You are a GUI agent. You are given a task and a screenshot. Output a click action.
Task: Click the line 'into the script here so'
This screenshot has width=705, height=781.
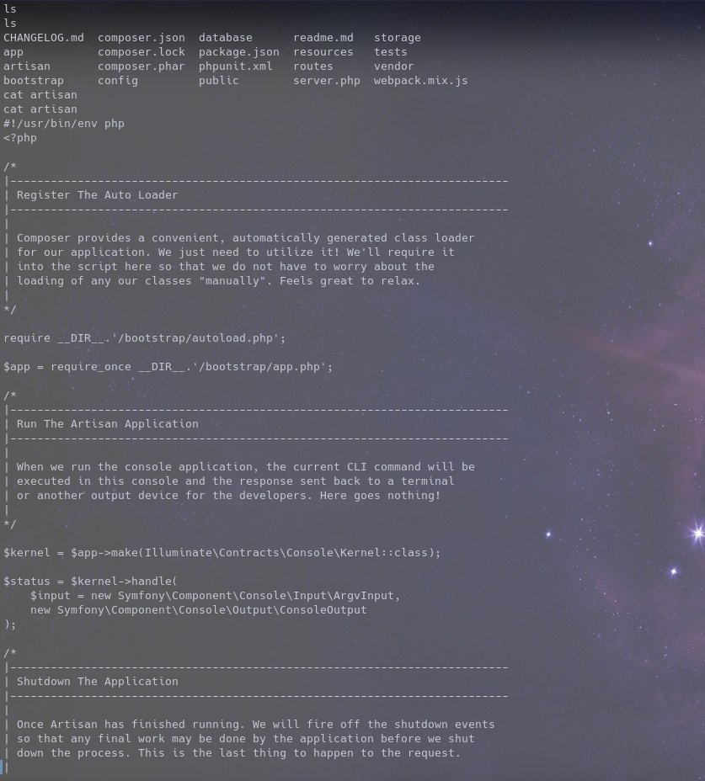pyautogui.click(x=226, y=267)
